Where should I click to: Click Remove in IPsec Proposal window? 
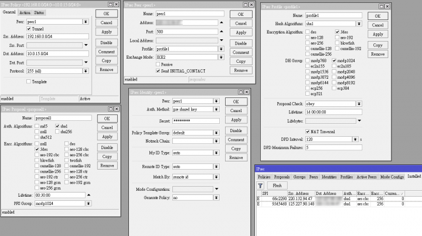click(107, 166)
